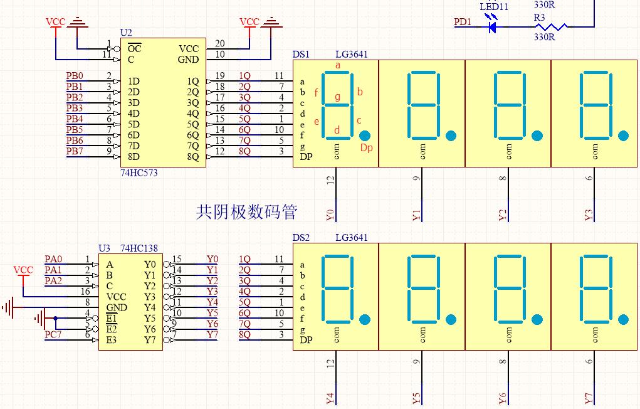The image size is (640, 409).
Task: Select the DS1 pin 12 com wire
Action: click(336, 194)
